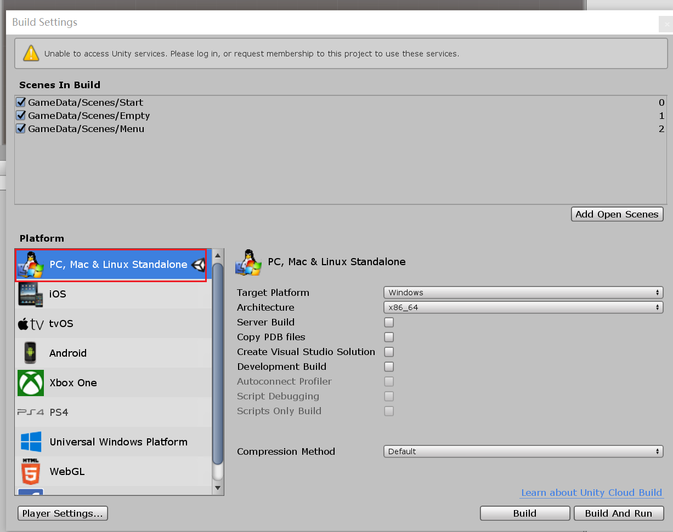Screen dimensions: 673x532
Task: Click build index 2 of the Menu scene
Action: click(x=661, y=129)
